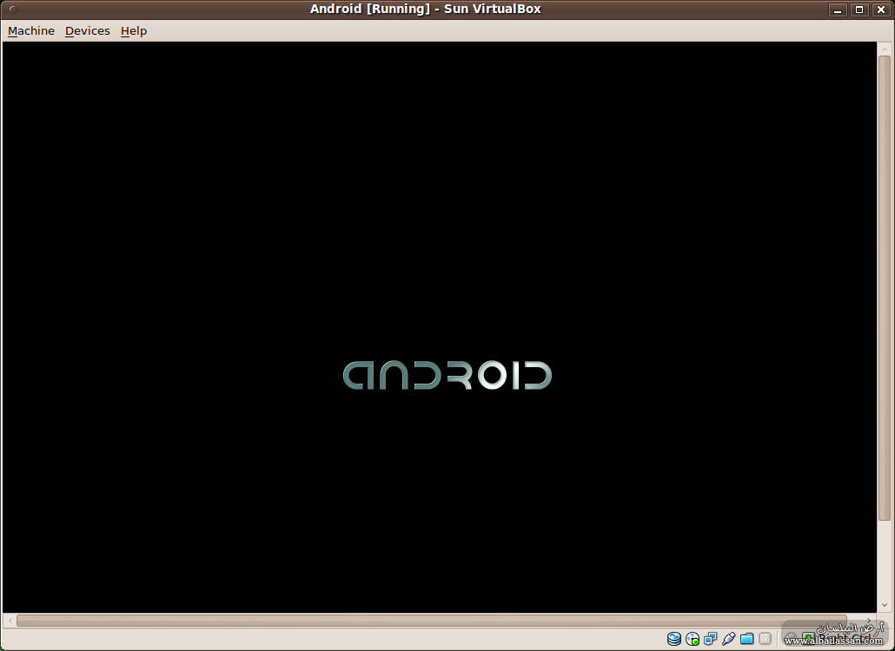Click the horizontal scrollbar thumb
The width and height of the screenshot is (895, 651).
[x=432, y=621]
